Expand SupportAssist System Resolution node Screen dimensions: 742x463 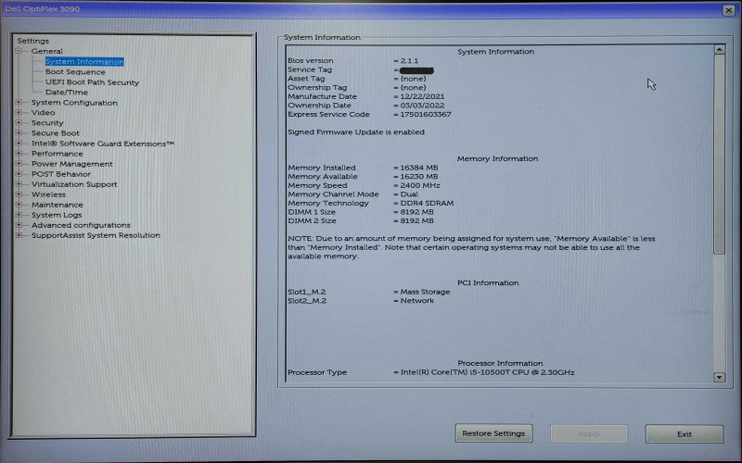point(19,235)
